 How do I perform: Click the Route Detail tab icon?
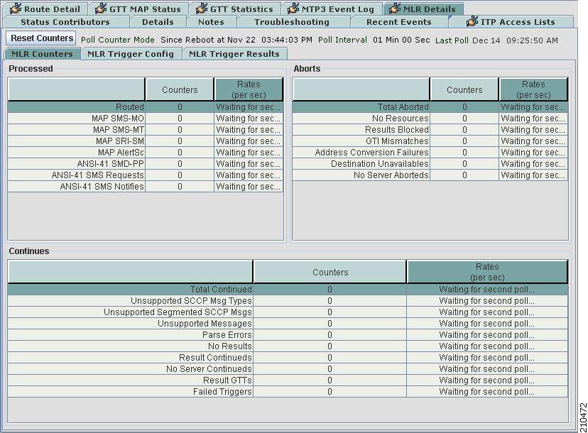point(16,9)
